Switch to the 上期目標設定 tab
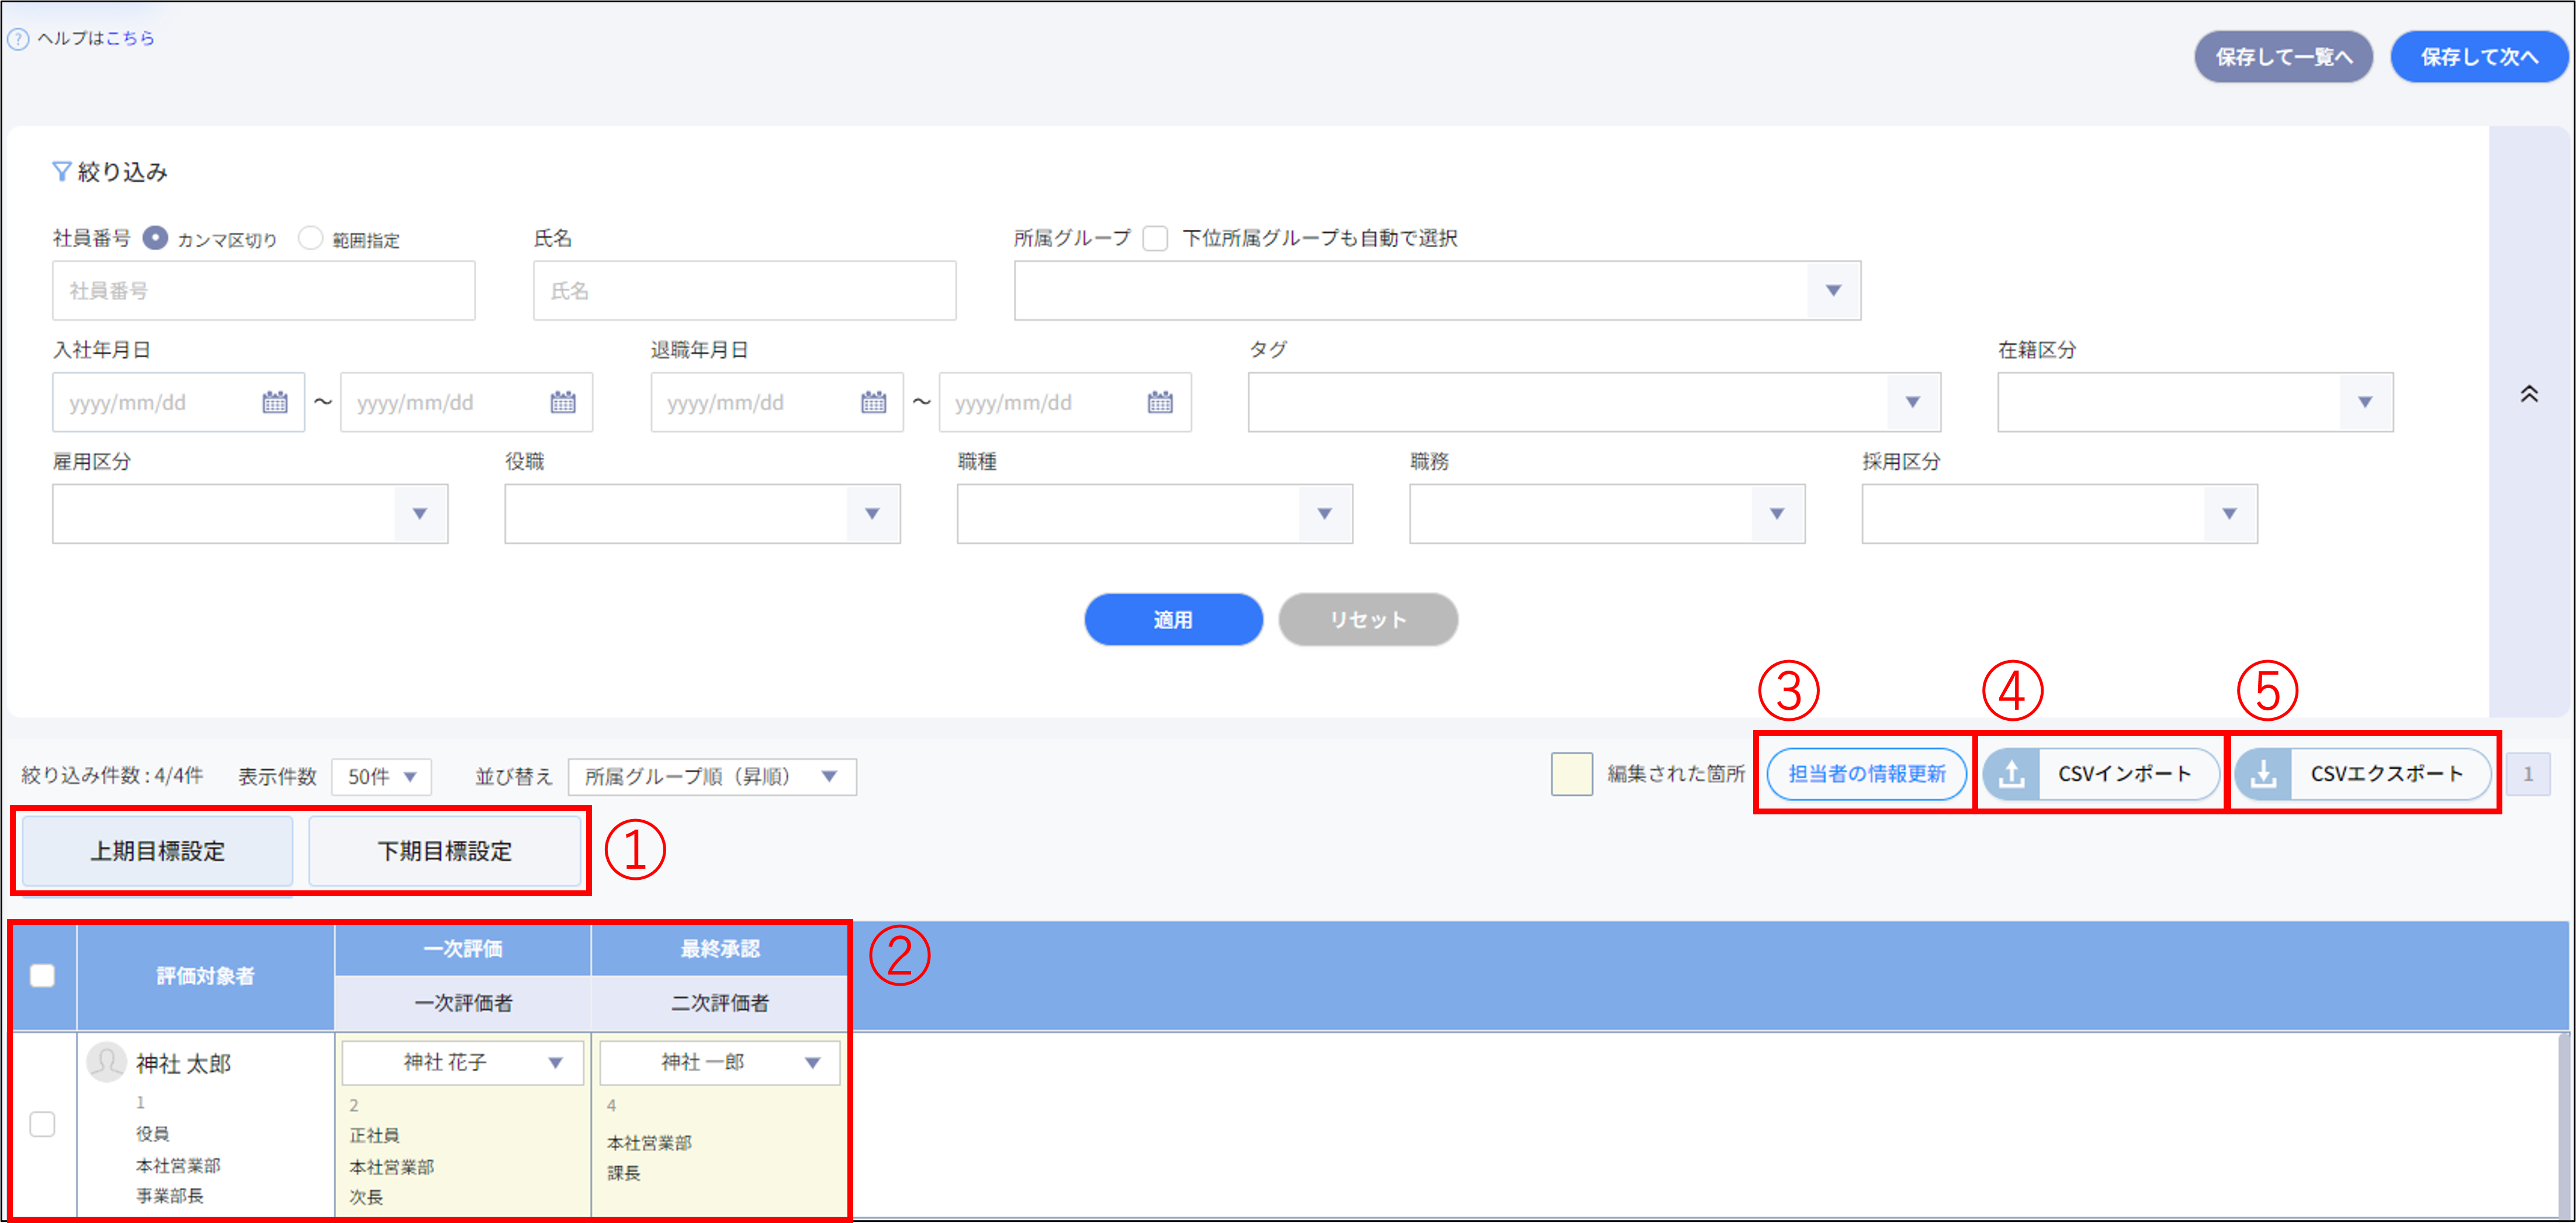 [x=156, y=851]
